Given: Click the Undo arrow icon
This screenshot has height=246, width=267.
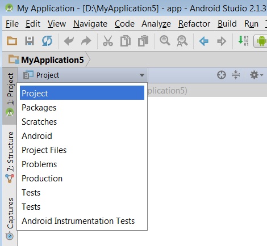Looking at the screenshot, I should [x=69, y=41].
